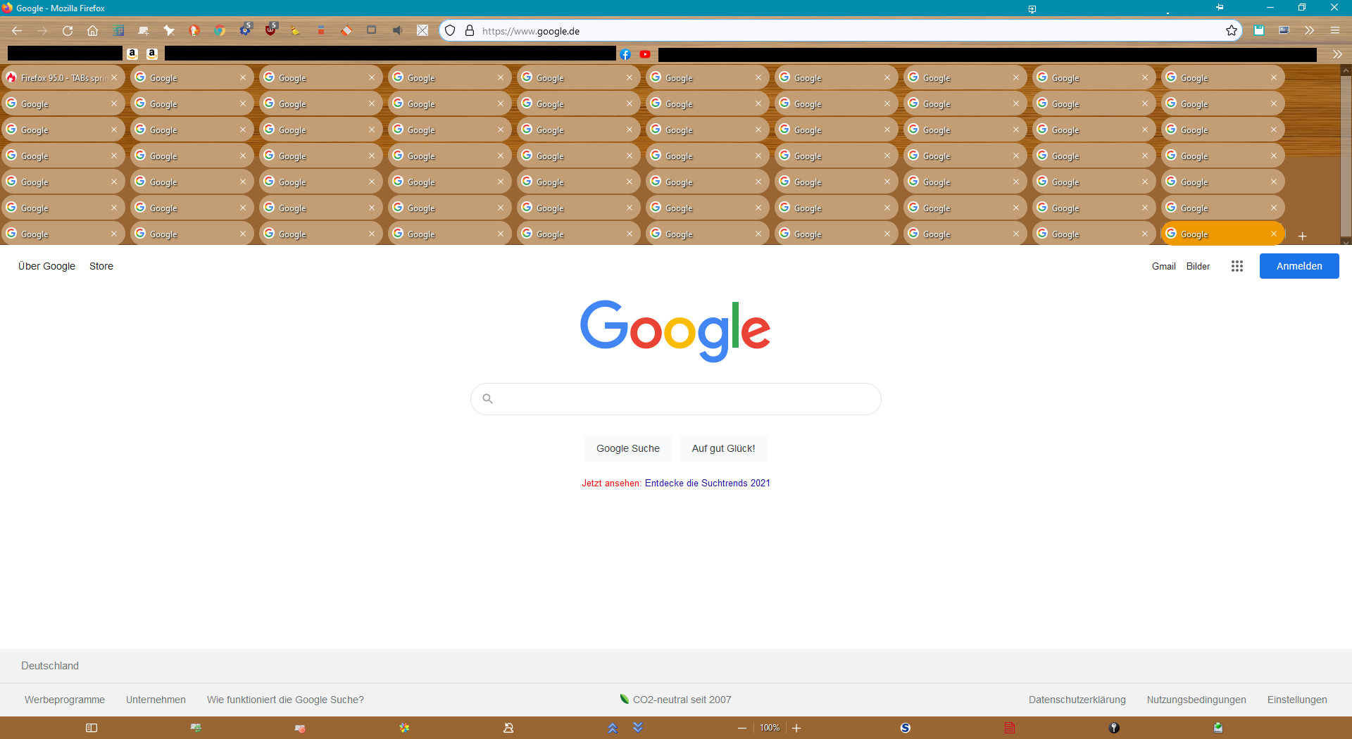
Task: Open the Nutzungsbedingungen footer link
Action: click(x=1196, y=700)
